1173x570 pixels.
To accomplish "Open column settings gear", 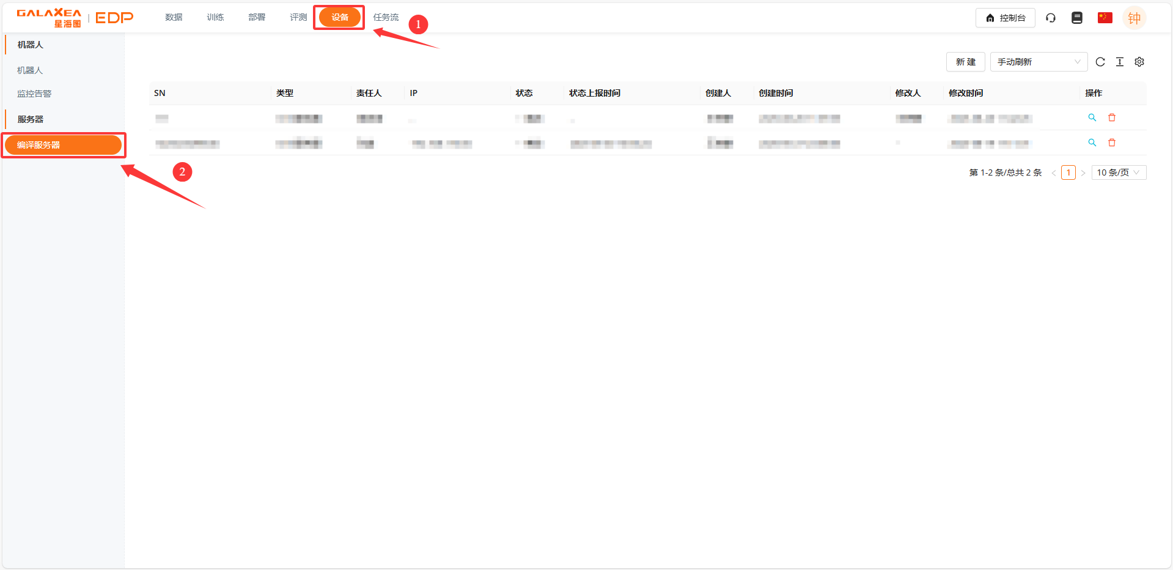I will pyautogui.click(x=1139, y=62).
